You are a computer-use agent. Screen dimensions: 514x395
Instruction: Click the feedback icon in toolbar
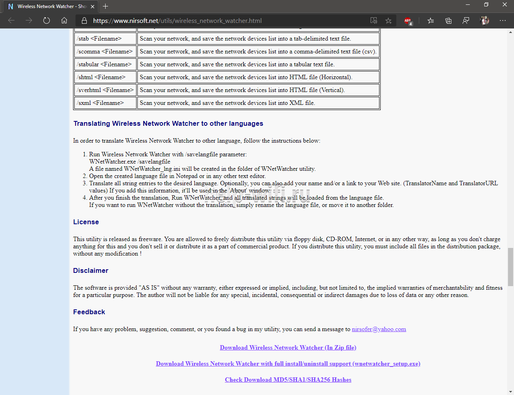pyautogui.click(x=466, y=20)
